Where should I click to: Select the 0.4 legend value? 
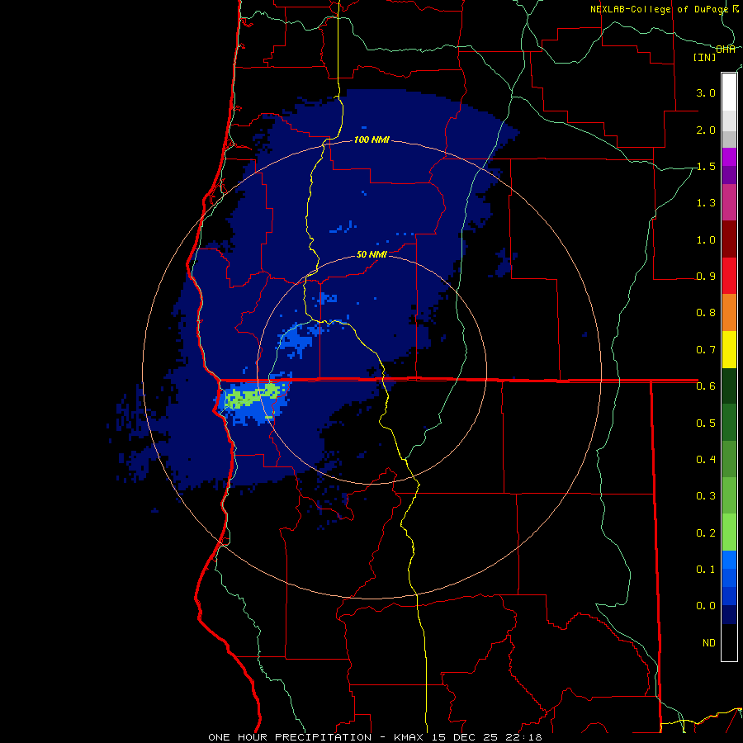point(706,459)
